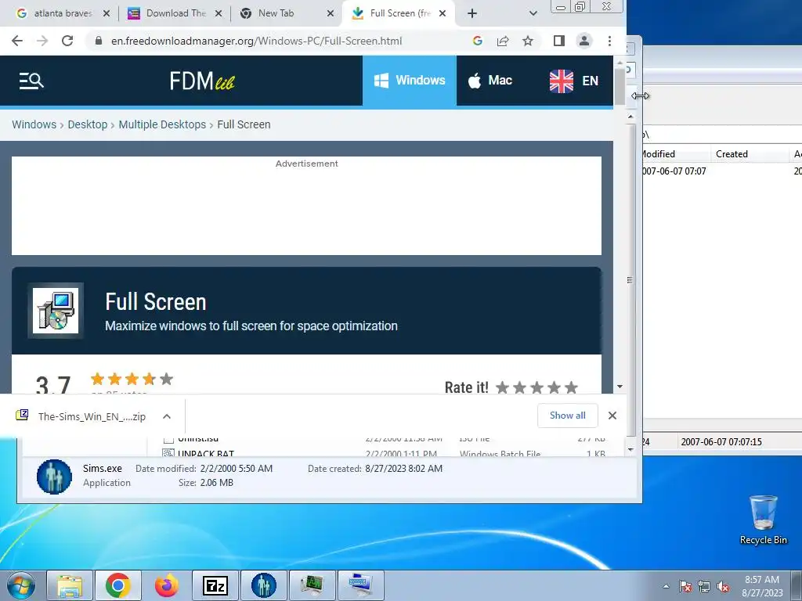Open the EN language selector
Screen dimensions: 802x601
tap(574, 81)
